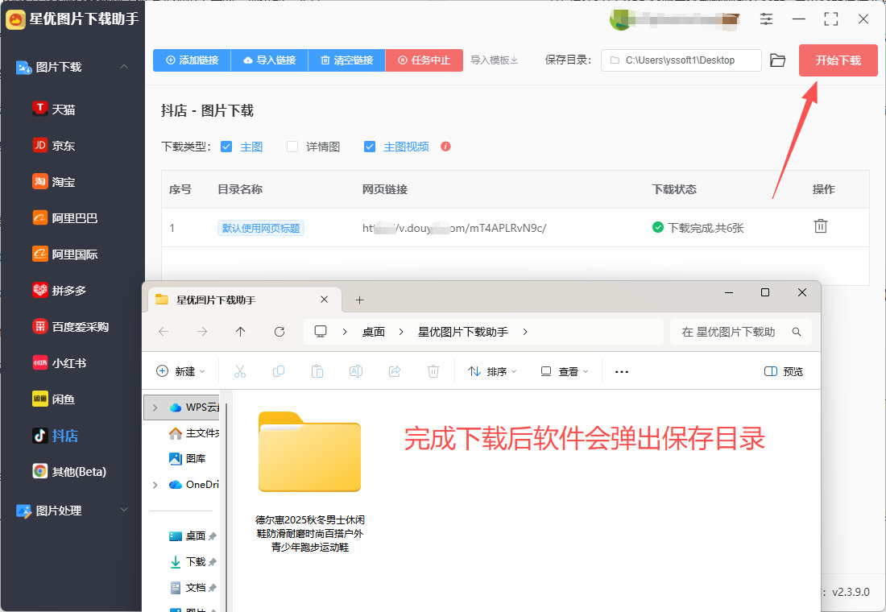This screenshot has height=612, width=886.
Task: Click the settings sliders icon in title bar
Action: click(766, 19)
